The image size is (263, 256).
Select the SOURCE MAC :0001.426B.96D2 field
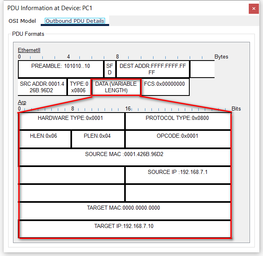click(x=125, y=157)
